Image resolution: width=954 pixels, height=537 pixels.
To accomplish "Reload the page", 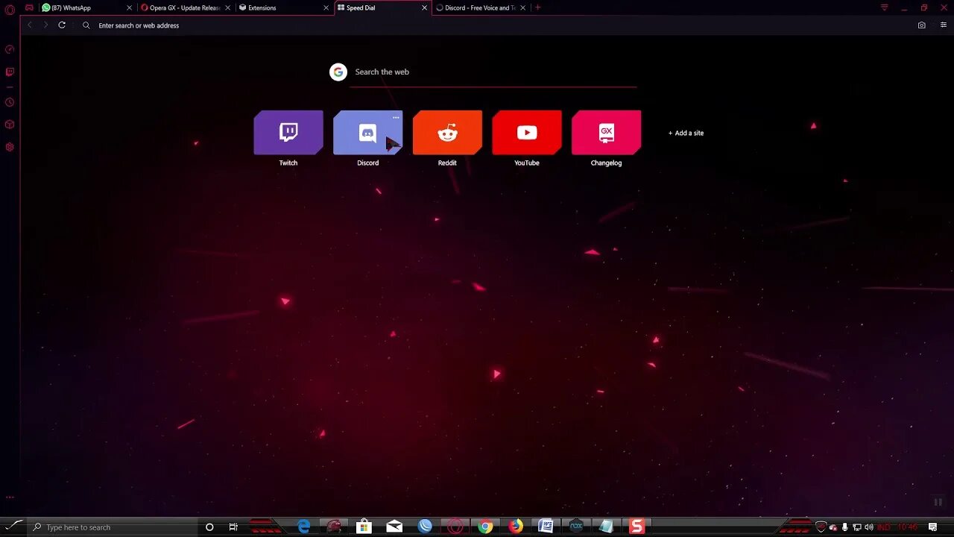I will [62, 25].
